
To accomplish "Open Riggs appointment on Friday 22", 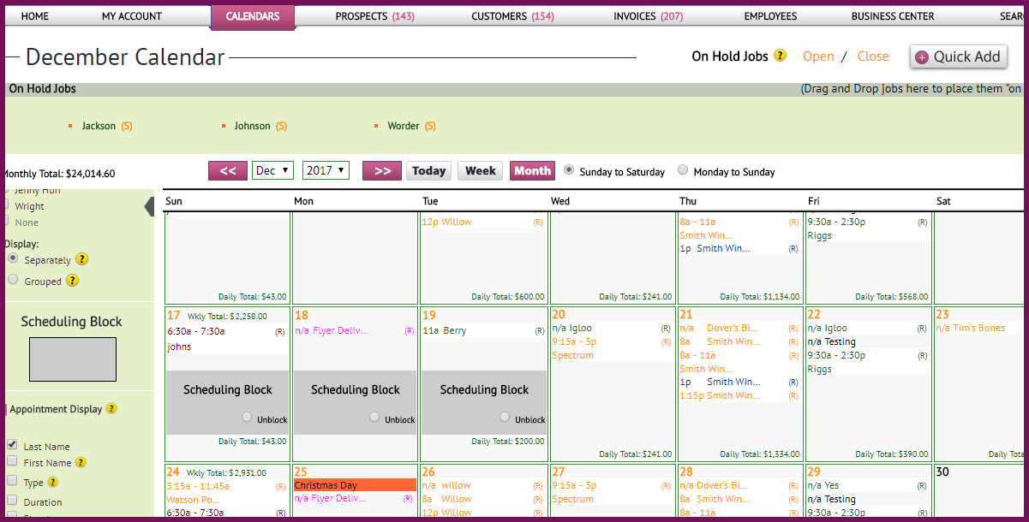I will point(820,370).
